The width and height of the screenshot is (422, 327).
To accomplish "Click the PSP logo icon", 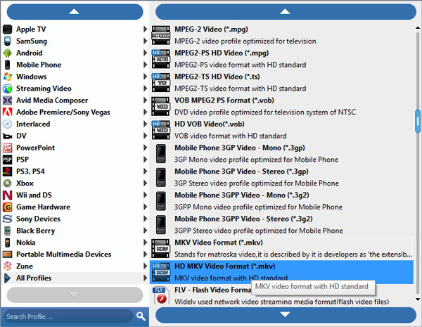I will pos(7,160).
